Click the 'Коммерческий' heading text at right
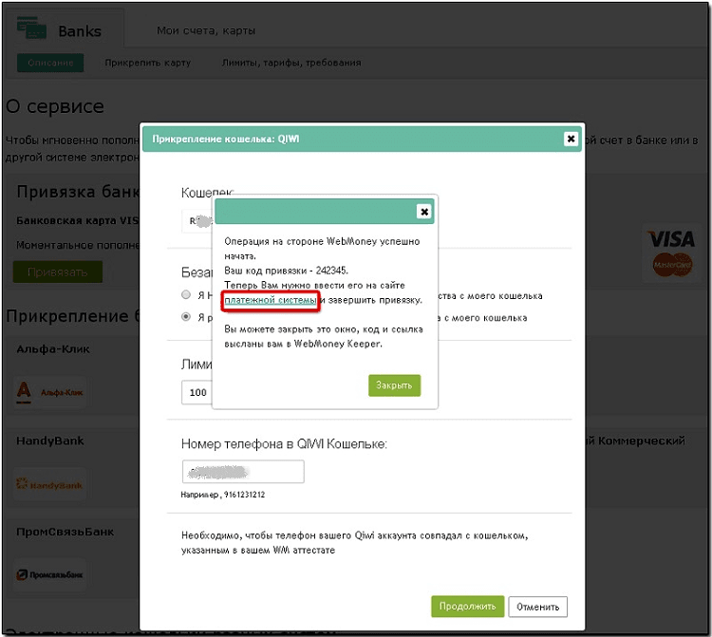The height and width of the screenshot is (637, 712). click(x=641, y=440)
